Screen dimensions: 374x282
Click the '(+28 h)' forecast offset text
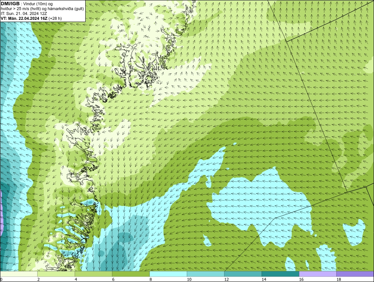(x=55, y=18)
